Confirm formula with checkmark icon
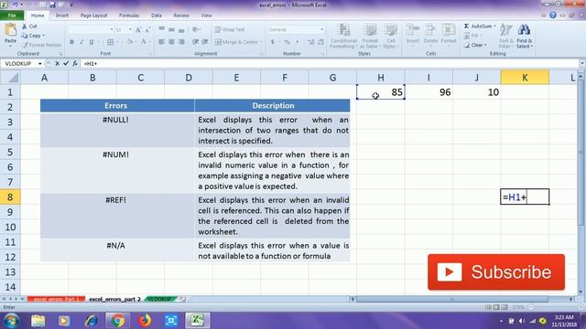This screenshot has height=329, width=586. [66, 64]
